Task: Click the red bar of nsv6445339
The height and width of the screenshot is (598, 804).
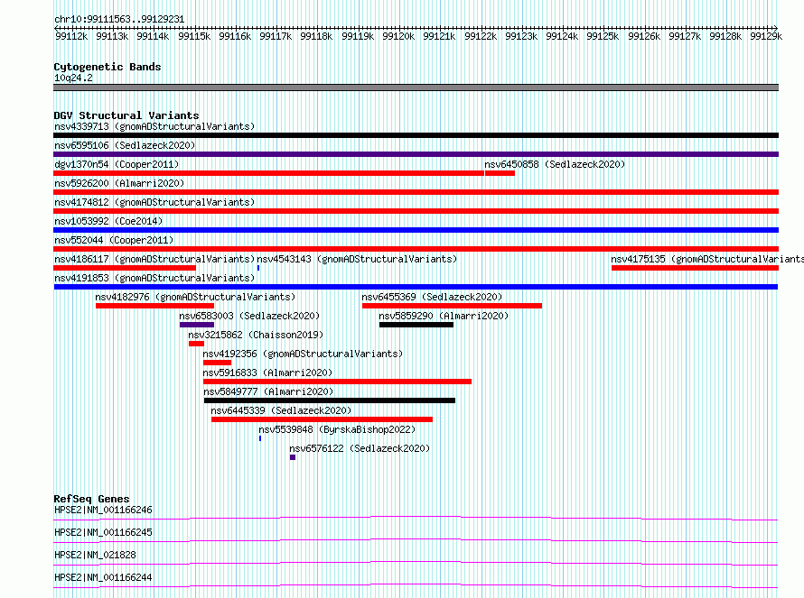Action: point(322,419)
